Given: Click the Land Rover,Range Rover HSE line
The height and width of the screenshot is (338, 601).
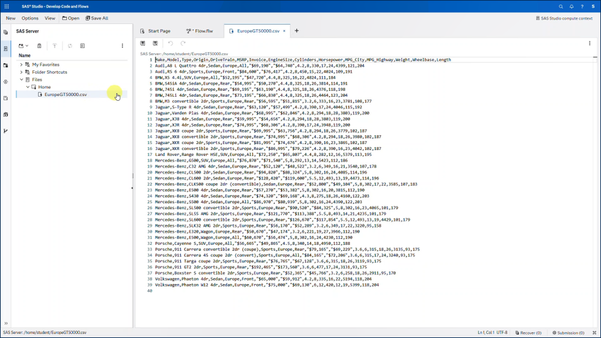Looking at the screenshot, I should click(x=263, y=154).
